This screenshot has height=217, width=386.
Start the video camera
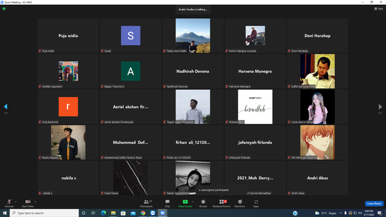pyautogui.click(x=28, y=203)
